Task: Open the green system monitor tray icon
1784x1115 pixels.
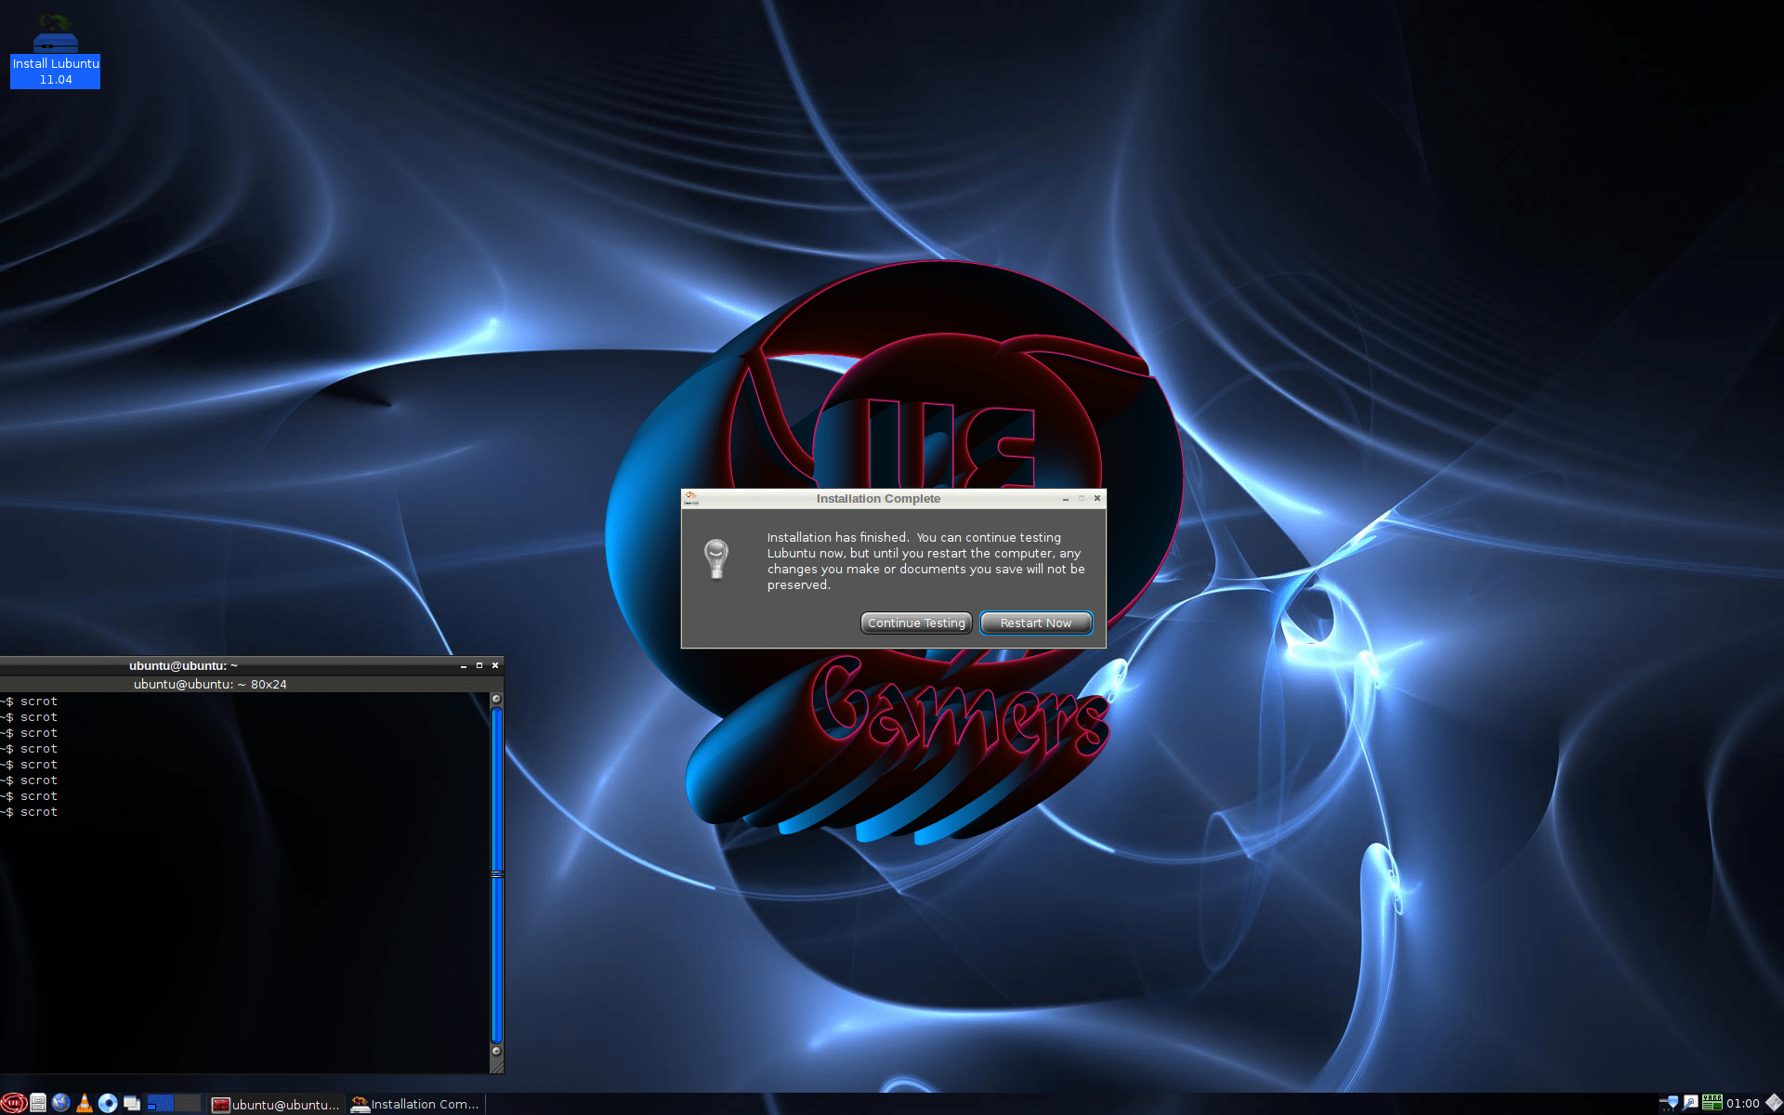Action: point(1712,1103)
